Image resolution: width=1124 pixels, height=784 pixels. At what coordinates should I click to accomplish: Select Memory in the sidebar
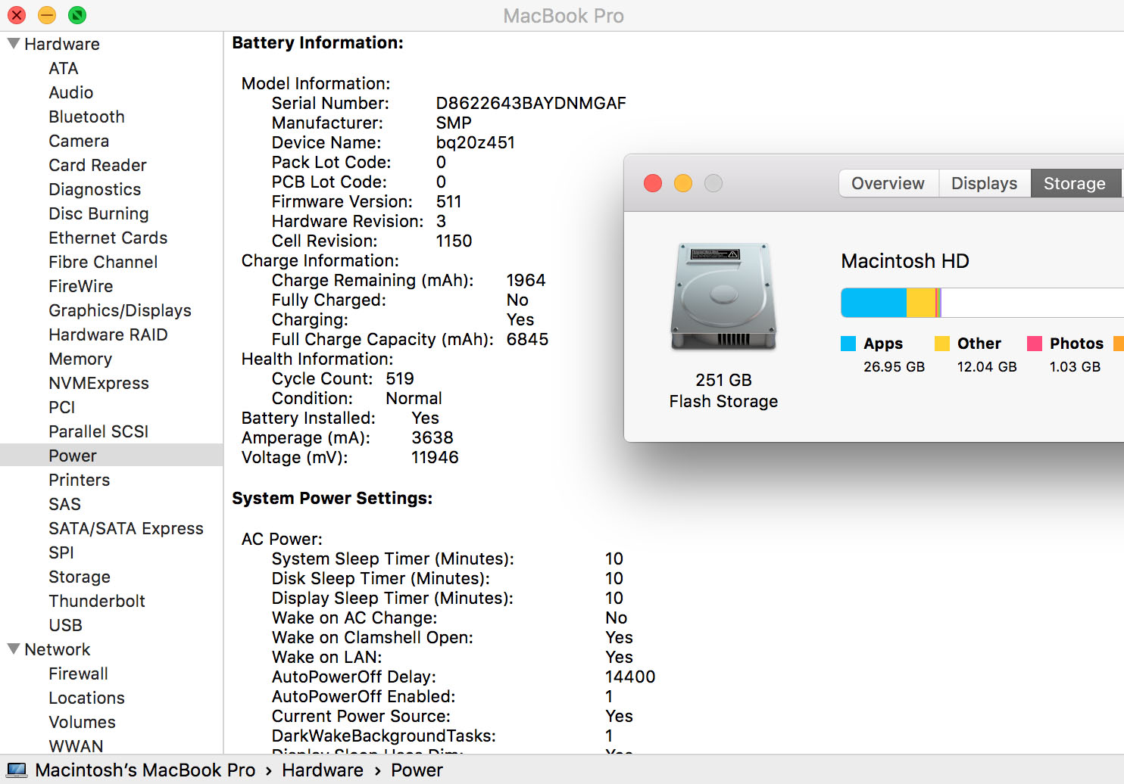pos(80,359)
